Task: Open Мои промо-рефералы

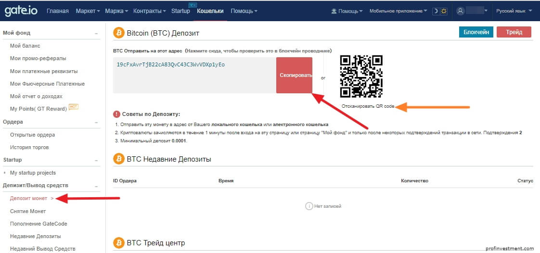Action: click(38, 59)
